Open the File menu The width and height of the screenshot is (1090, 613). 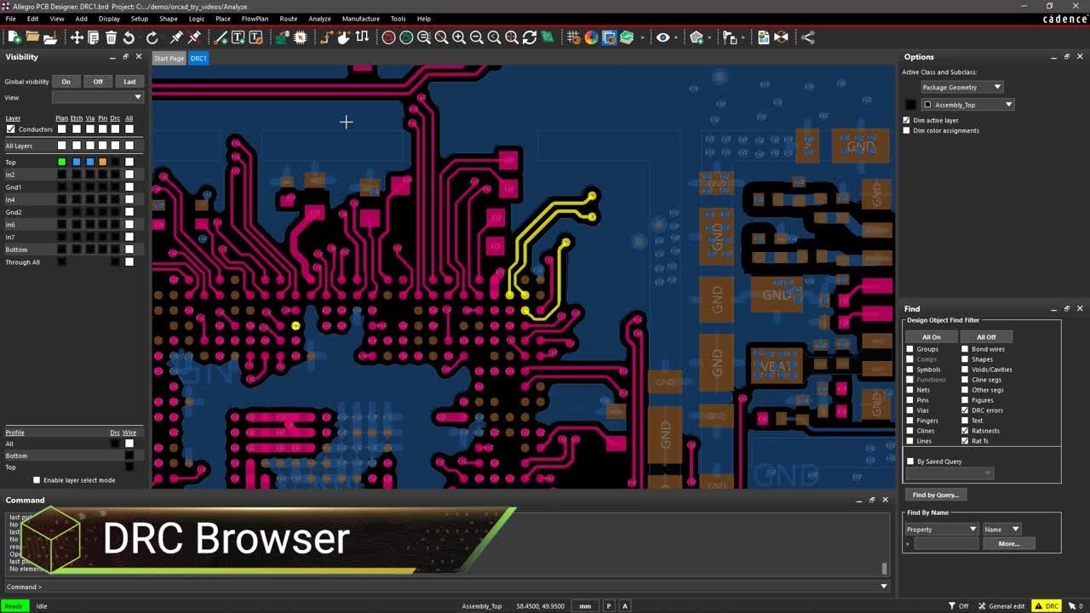pos(11,19)
